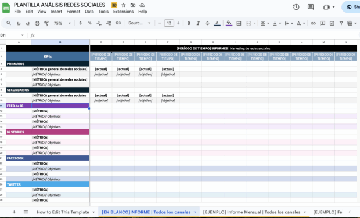The image size is (360, 218).
Task: Open text rotation dropdown
Action: (301, 23)
